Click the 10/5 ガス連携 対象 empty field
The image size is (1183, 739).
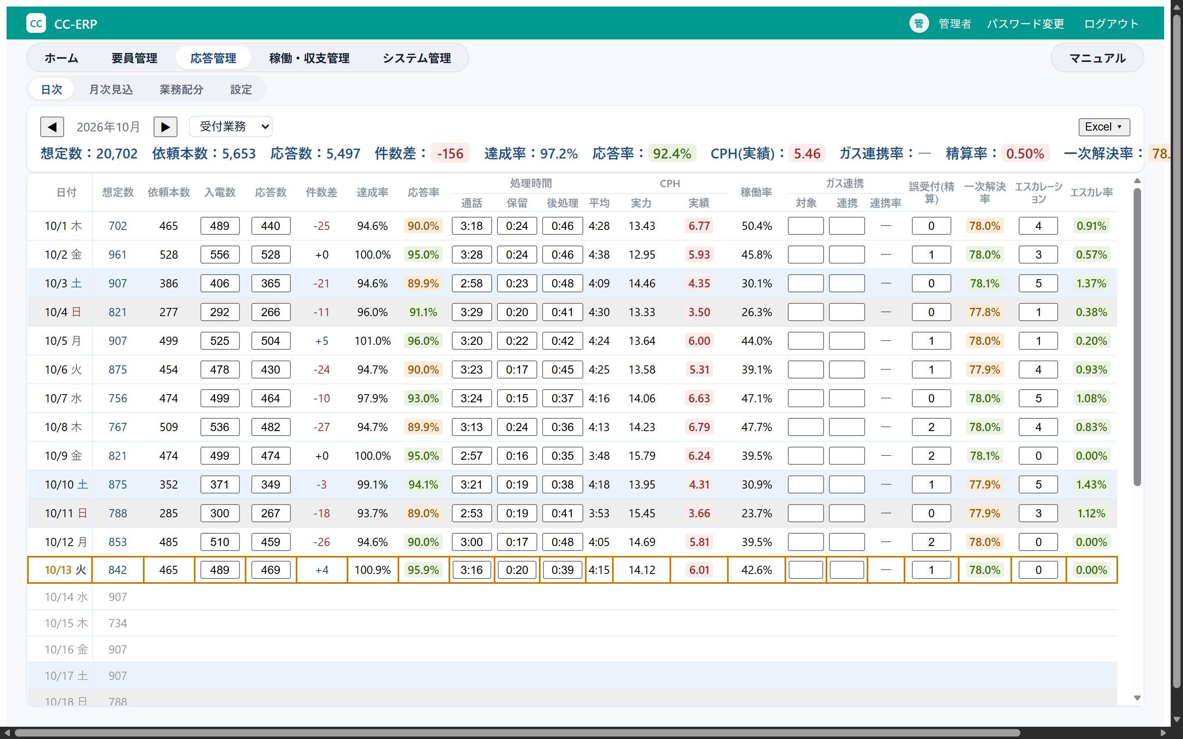[806, 341]
